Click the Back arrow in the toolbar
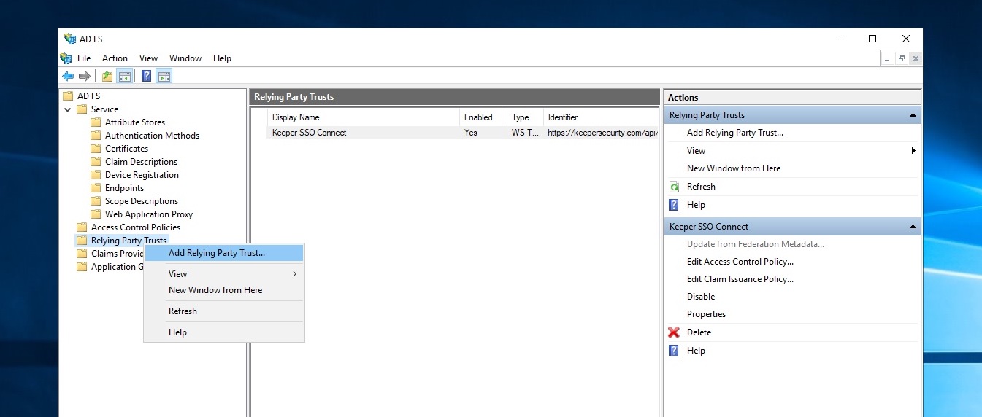Viewport: 982px width, 417px height. [68, 76]
